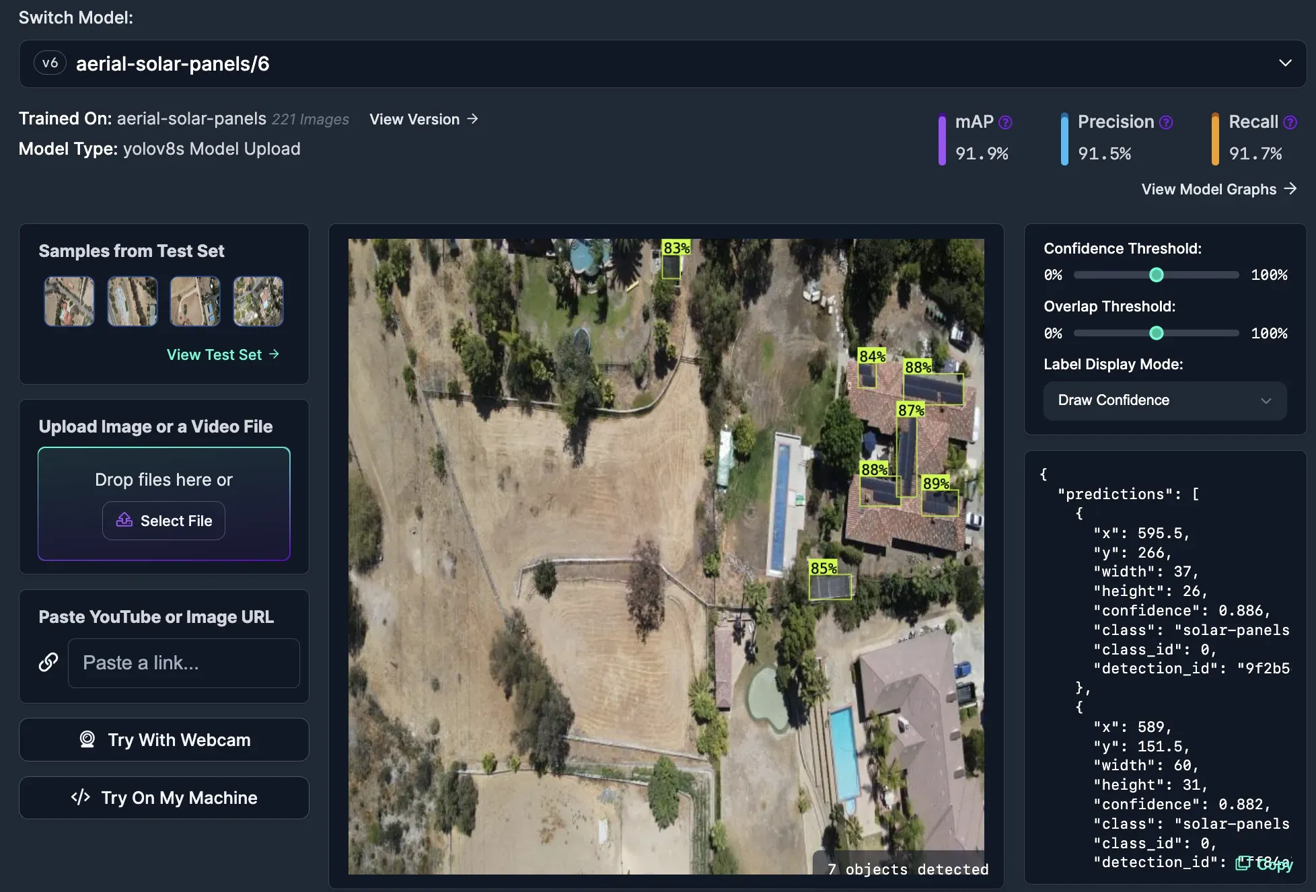Viewport: 1316px width, 892px height.
Task: Click the arrow next to View Version
Action: pyautogui.click(x=473, y=119)
